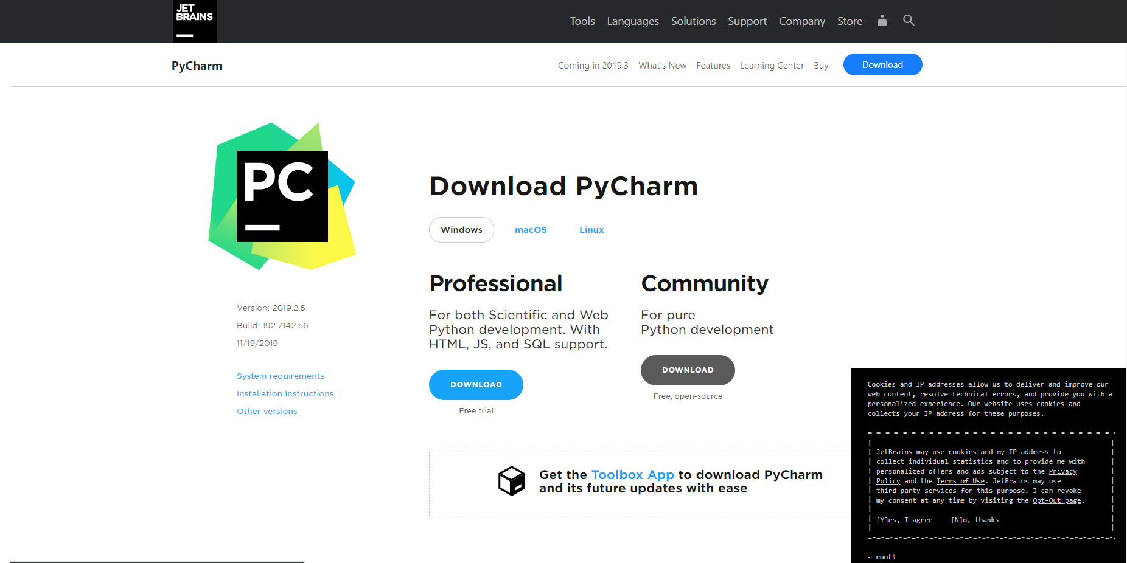The width and height of the screenshot is (1127, 563).
Task: Click the 11/19/2019 release date
Action: [257, 344]
